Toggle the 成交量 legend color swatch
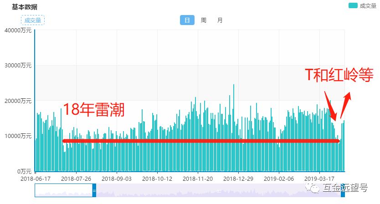Viewport: 380px width, 204px height. pos(353,5)
